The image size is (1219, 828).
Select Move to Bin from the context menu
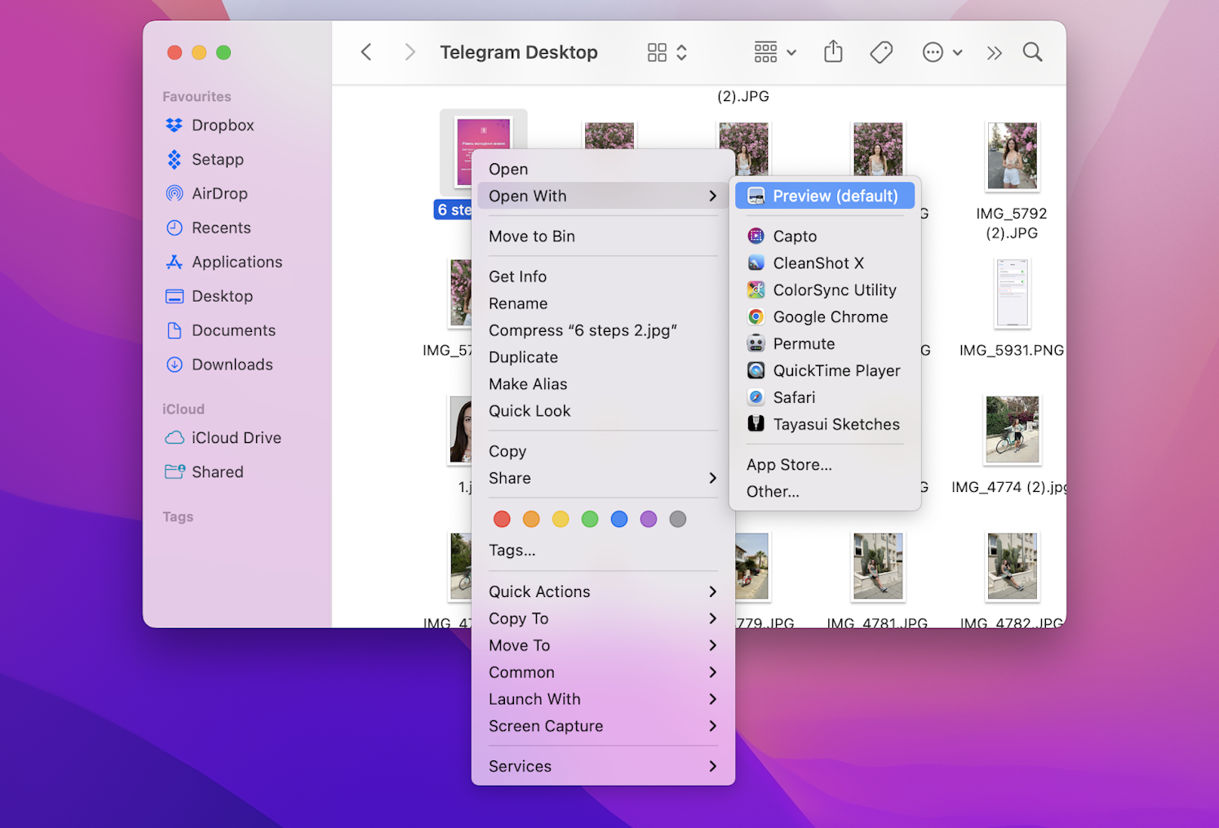click(531, 236)
